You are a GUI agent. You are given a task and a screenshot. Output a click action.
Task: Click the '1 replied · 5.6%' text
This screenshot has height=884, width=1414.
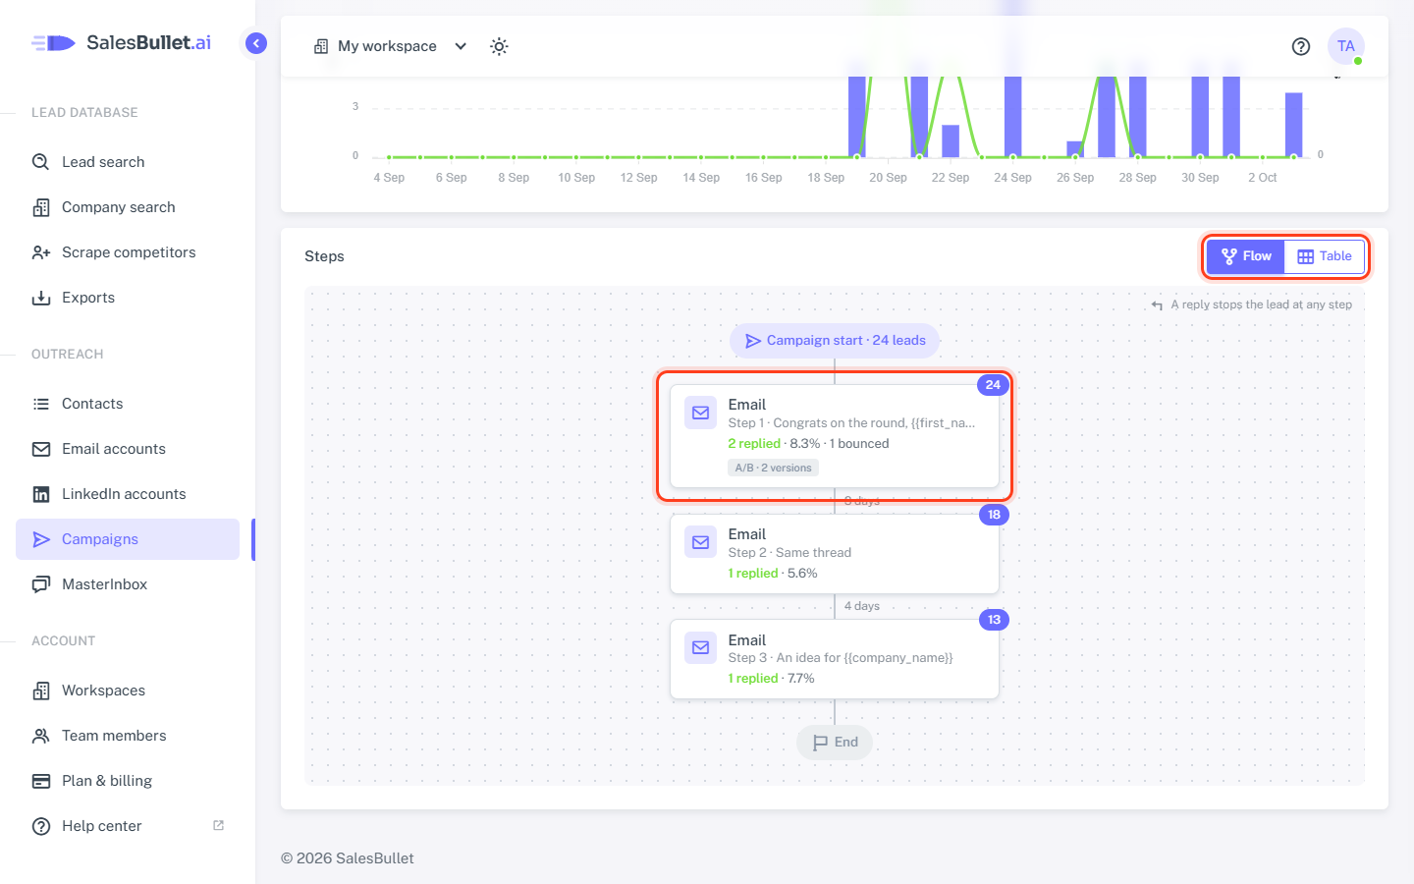773,574
